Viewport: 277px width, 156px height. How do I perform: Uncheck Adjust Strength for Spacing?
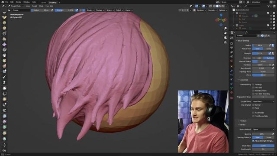253,141
